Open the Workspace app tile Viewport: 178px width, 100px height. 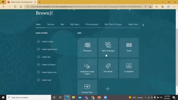pyautogui.click(x=87, y=48)
